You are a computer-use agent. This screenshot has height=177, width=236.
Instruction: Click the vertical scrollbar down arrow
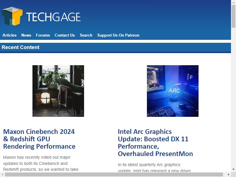[233, 169]
